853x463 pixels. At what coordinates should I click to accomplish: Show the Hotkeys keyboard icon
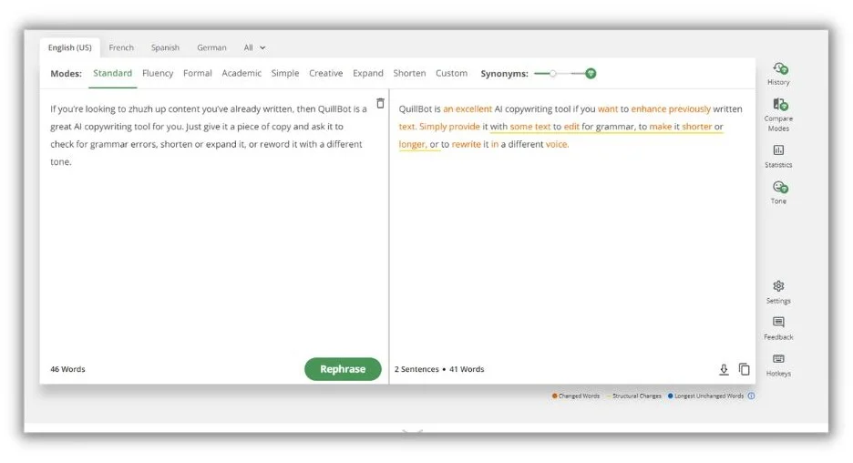coord(778,358)
